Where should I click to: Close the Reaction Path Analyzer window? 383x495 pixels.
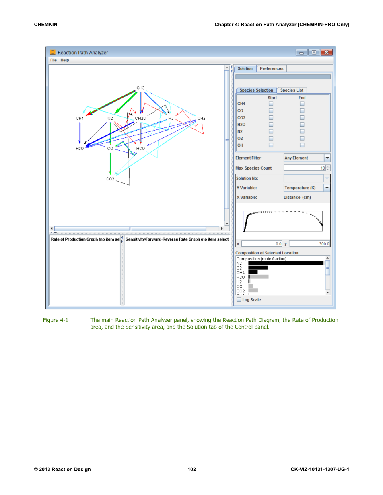pos(327,52)
